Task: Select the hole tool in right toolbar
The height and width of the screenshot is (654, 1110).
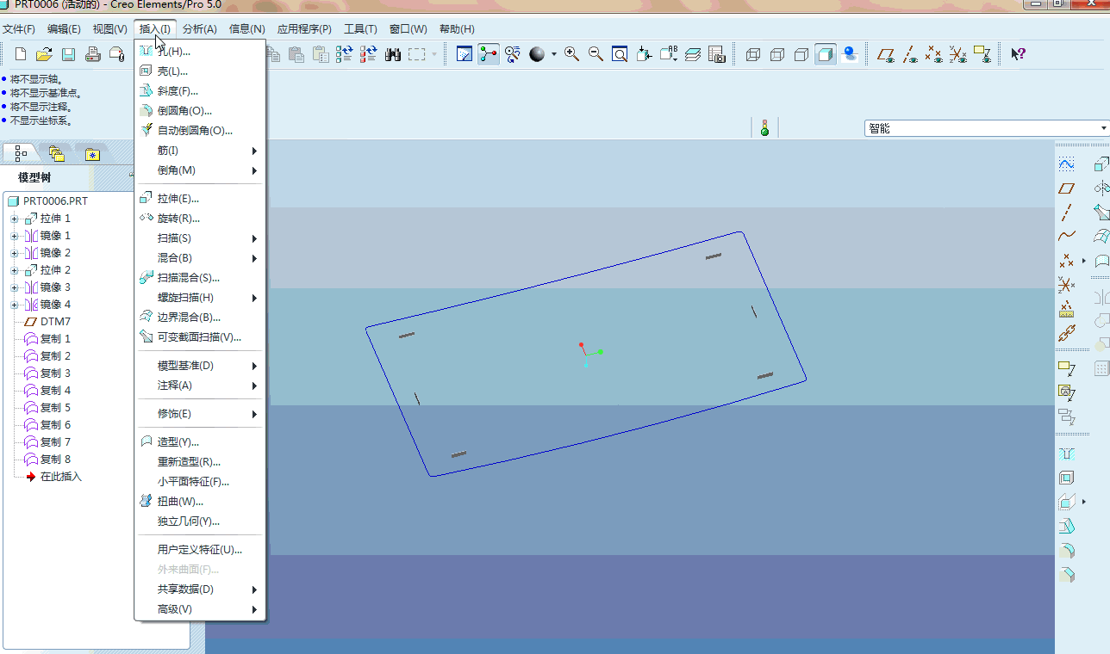Action: (1067, 453)
